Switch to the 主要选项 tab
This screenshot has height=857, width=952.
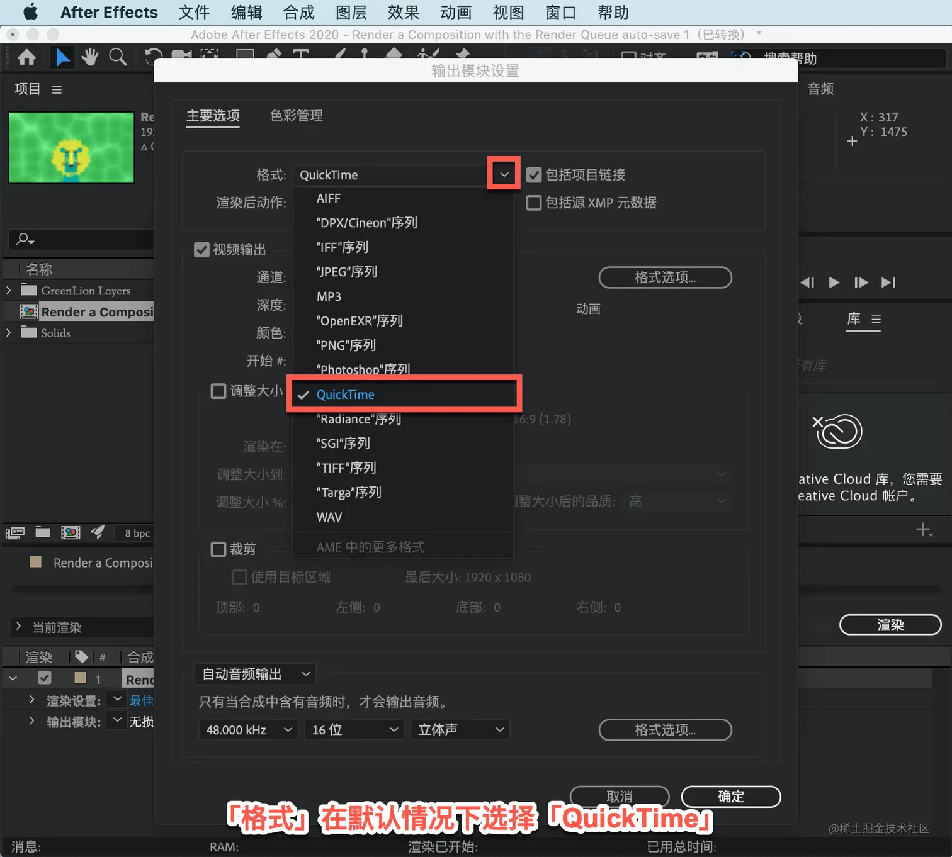coord(213,116)
